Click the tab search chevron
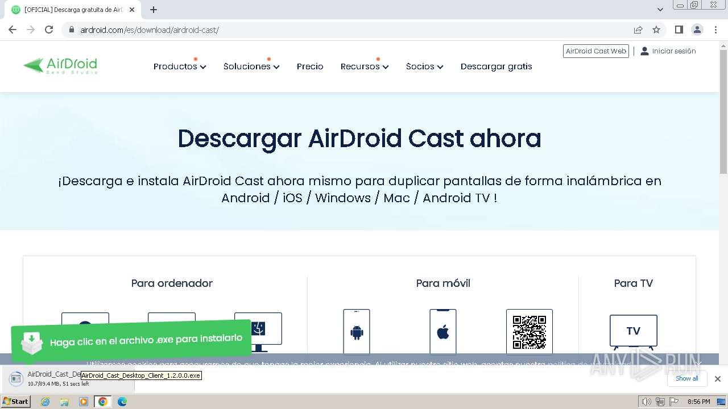728x409 pixels. pos(660,10)
